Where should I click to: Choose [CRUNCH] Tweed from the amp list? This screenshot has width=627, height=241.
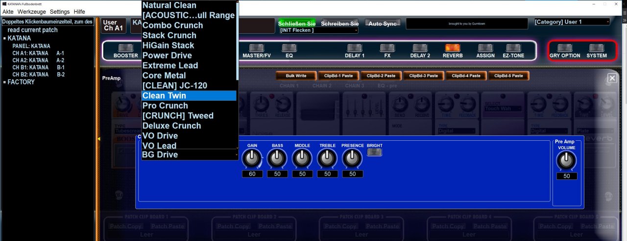click(189, 116)
